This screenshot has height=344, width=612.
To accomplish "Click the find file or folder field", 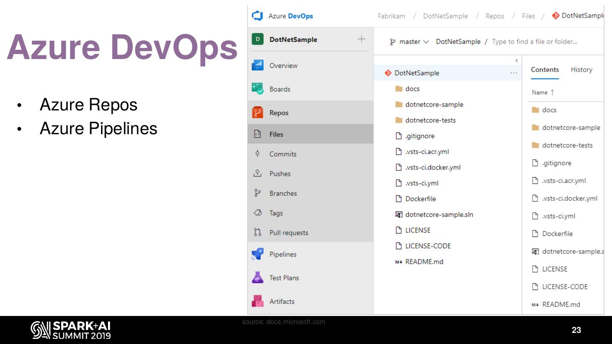I will 534,42.
